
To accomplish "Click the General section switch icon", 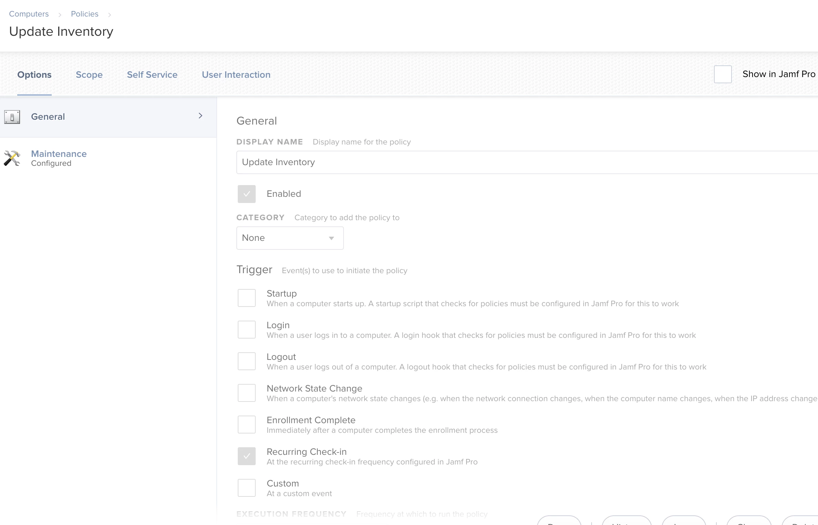I will pos(12,117).
